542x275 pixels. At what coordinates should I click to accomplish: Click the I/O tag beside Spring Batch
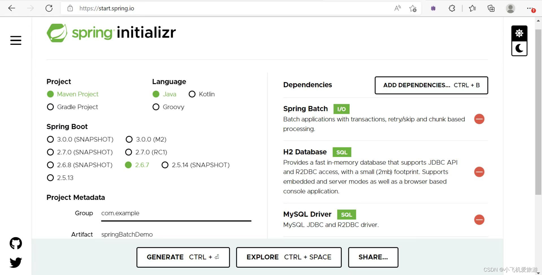341,109
